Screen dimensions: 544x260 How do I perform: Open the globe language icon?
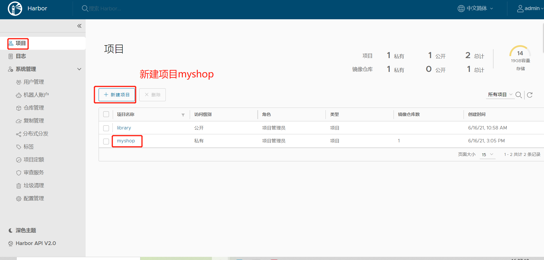(x=461, y=9)
